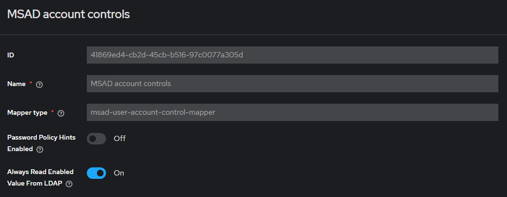Turn off Always Read Enabled Value toggle

(x=96, y=173)
